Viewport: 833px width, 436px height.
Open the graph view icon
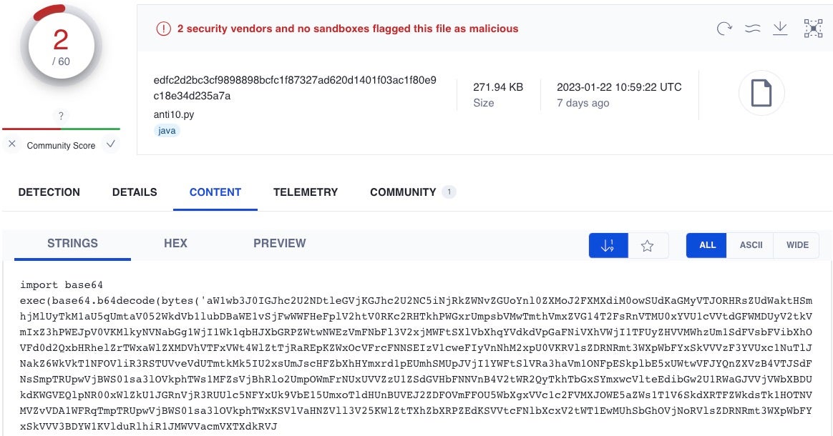[x=814, y=29]
